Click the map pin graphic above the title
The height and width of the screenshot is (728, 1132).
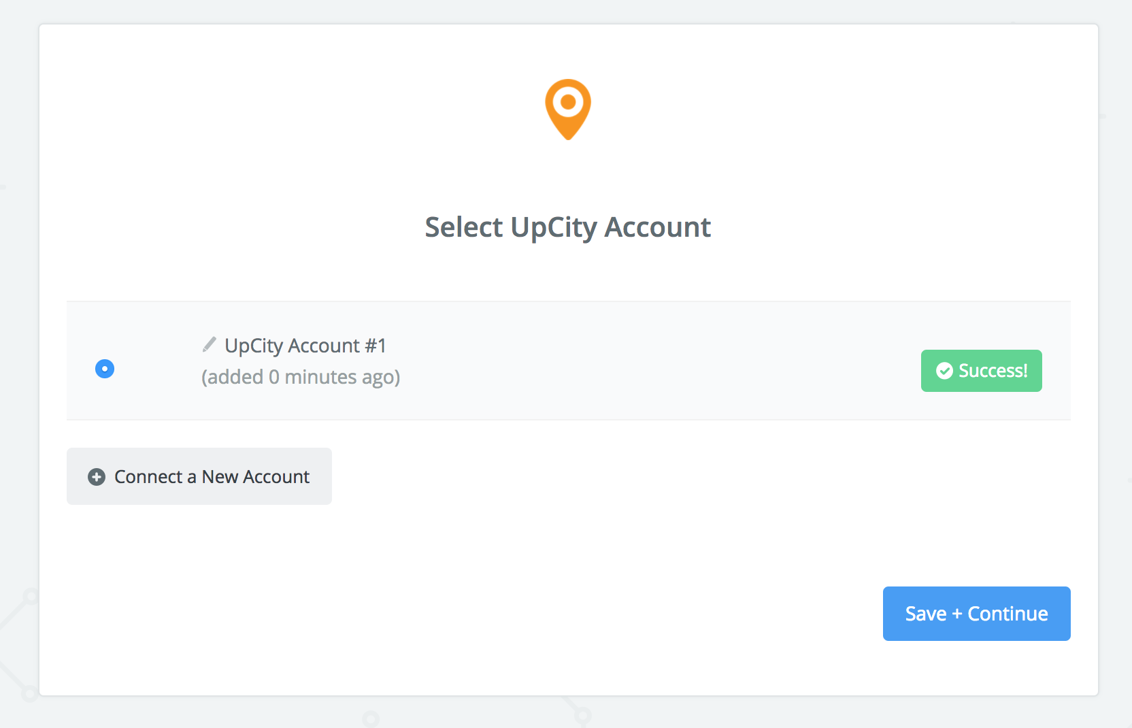click(568, 109)
